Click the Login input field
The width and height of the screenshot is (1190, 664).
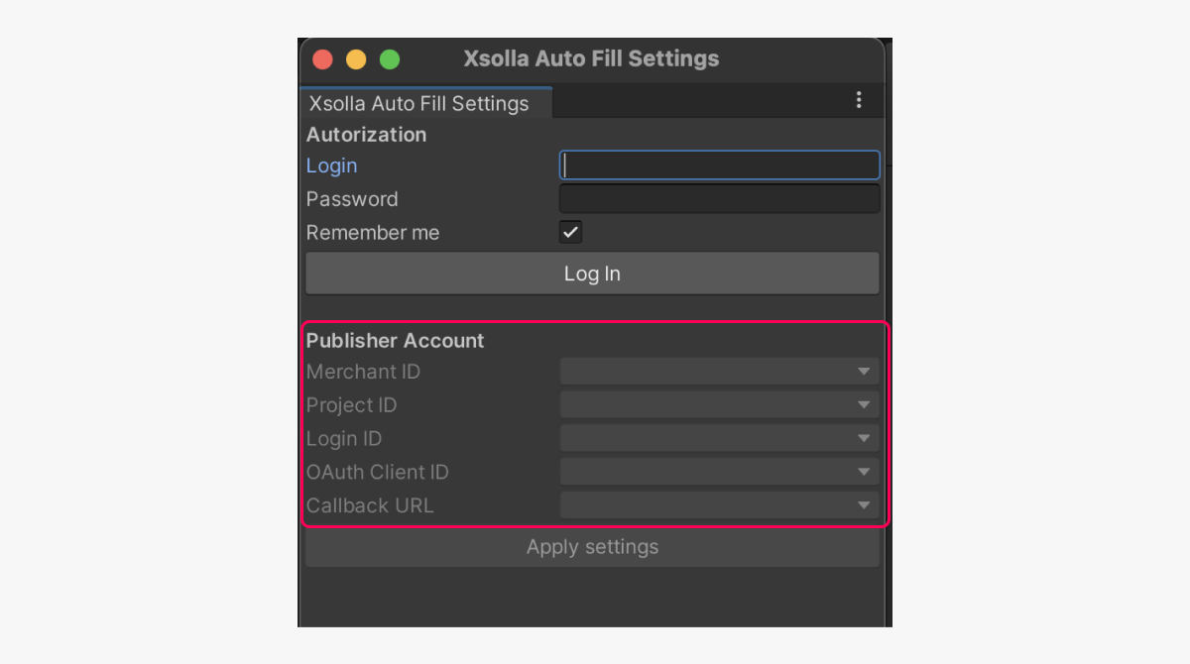720,166
